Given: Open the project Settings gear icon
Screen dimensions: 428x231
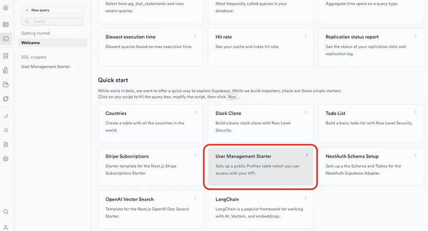Looking at the screenshot, I should coord(6,158).
